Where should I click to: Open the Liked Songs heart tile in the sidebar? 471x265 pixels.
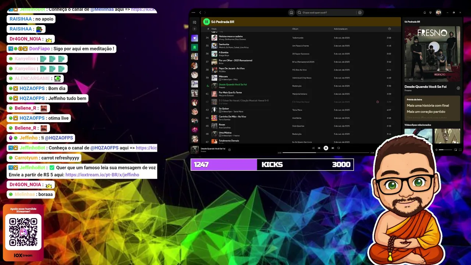[195, 38]
